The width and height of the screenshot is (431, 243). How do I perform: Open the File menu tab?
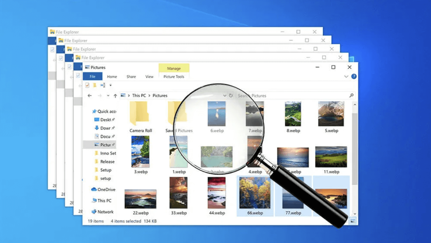(92, 77)
